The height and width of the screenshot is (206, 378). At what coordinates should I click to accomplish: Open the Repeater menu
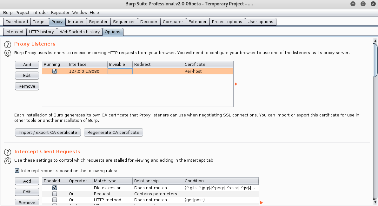coord(60,13)
